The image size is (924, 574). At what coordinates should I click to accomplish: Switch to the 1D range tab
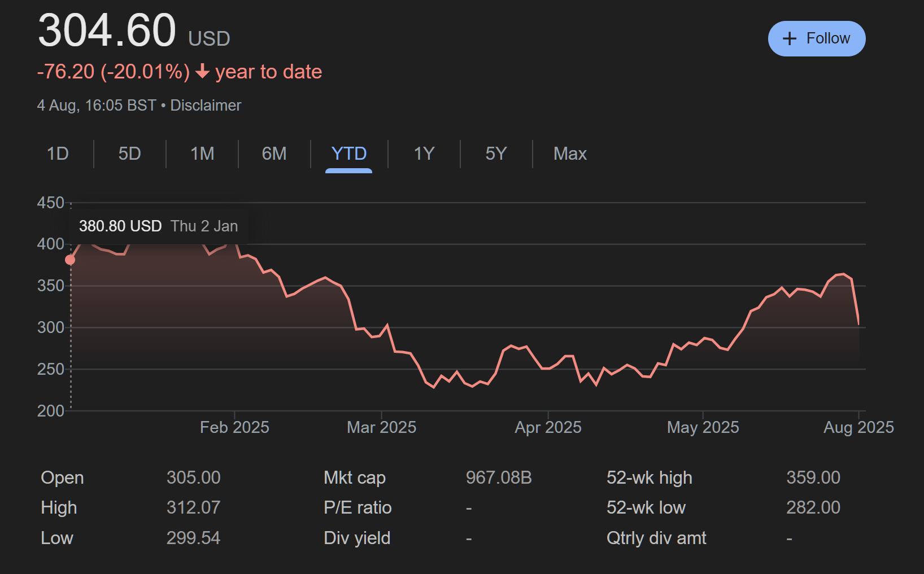coord(58,154)
